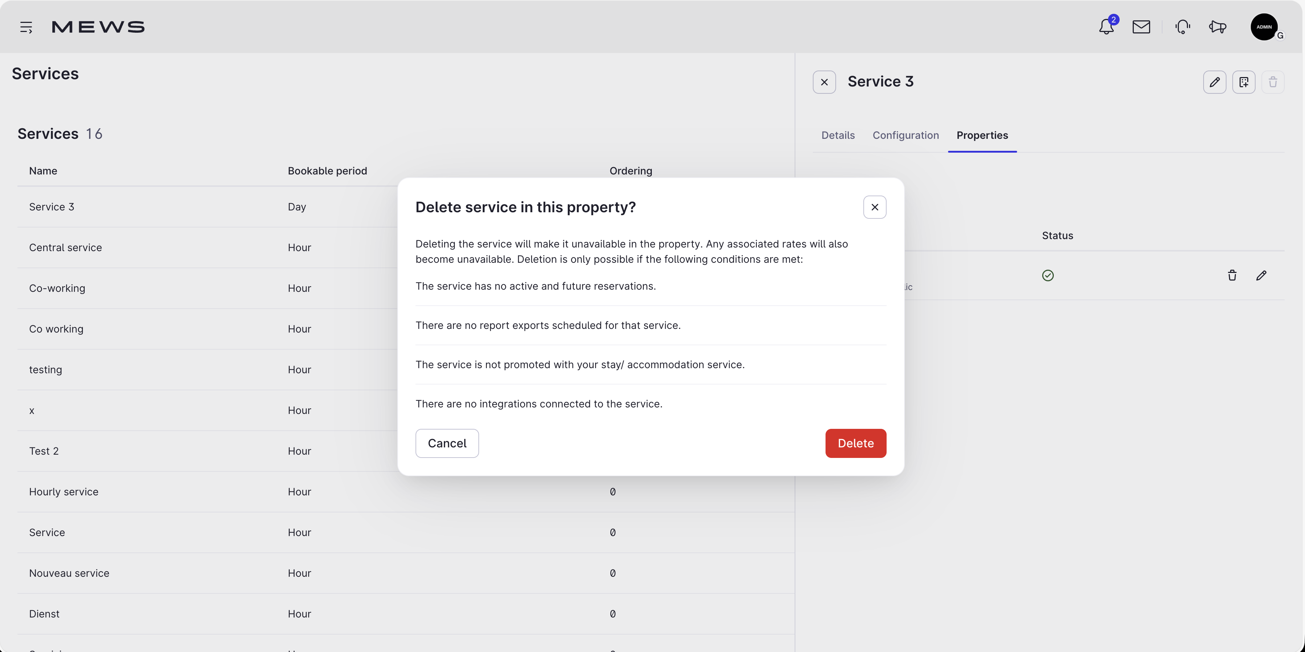The height and width of the screenshot is (652, 1305).
Task: Click the Services page heading
Action: (45, 73)
